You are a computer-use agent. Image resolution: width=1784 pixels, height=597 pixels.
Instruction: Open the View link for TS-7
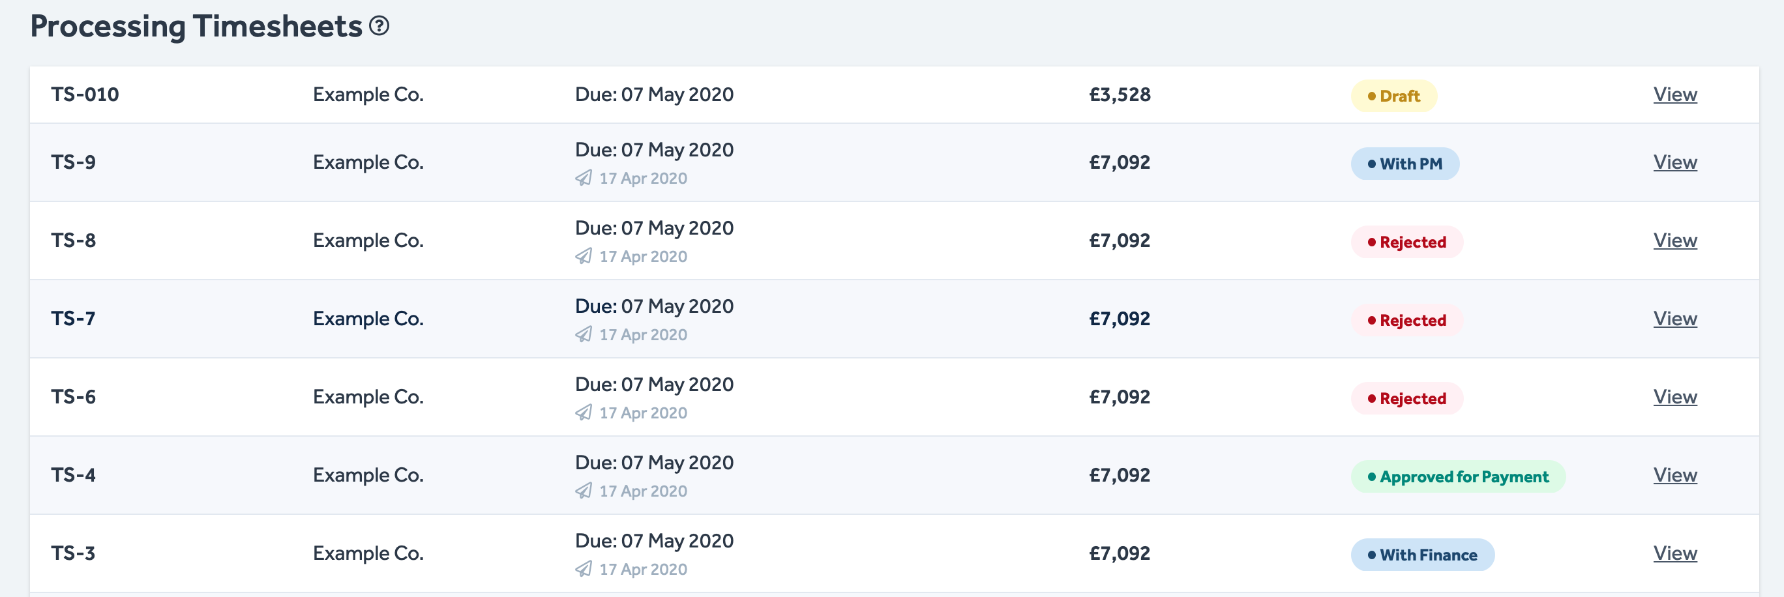tap(1674, 319)
